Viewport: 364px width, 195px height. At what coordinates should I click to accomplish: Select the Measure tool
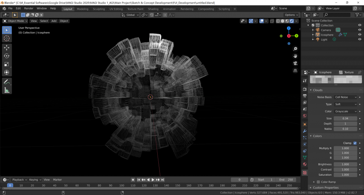7,90
